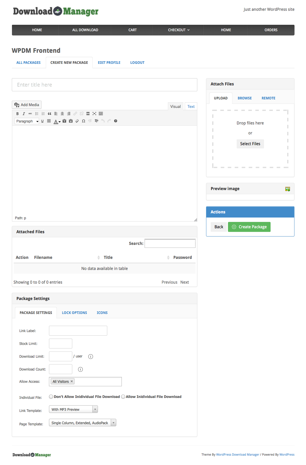Open the text color picker arrow

click(x=60, y=122)
